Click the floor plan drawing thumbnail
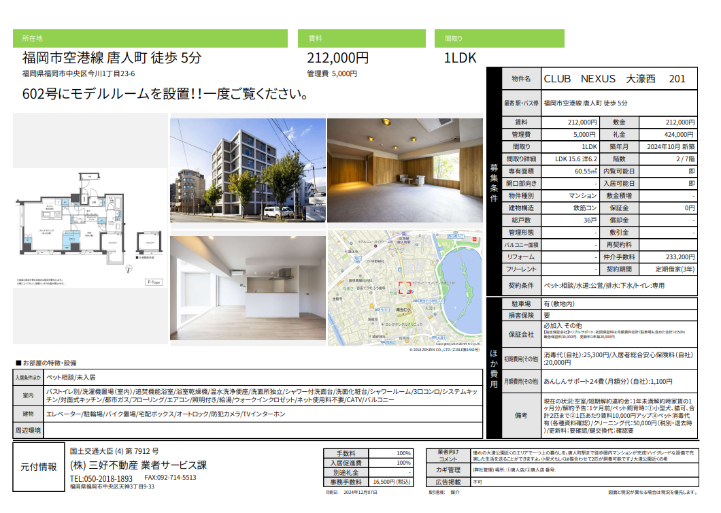This screenshot has height=513, width=721. point(90,228)
